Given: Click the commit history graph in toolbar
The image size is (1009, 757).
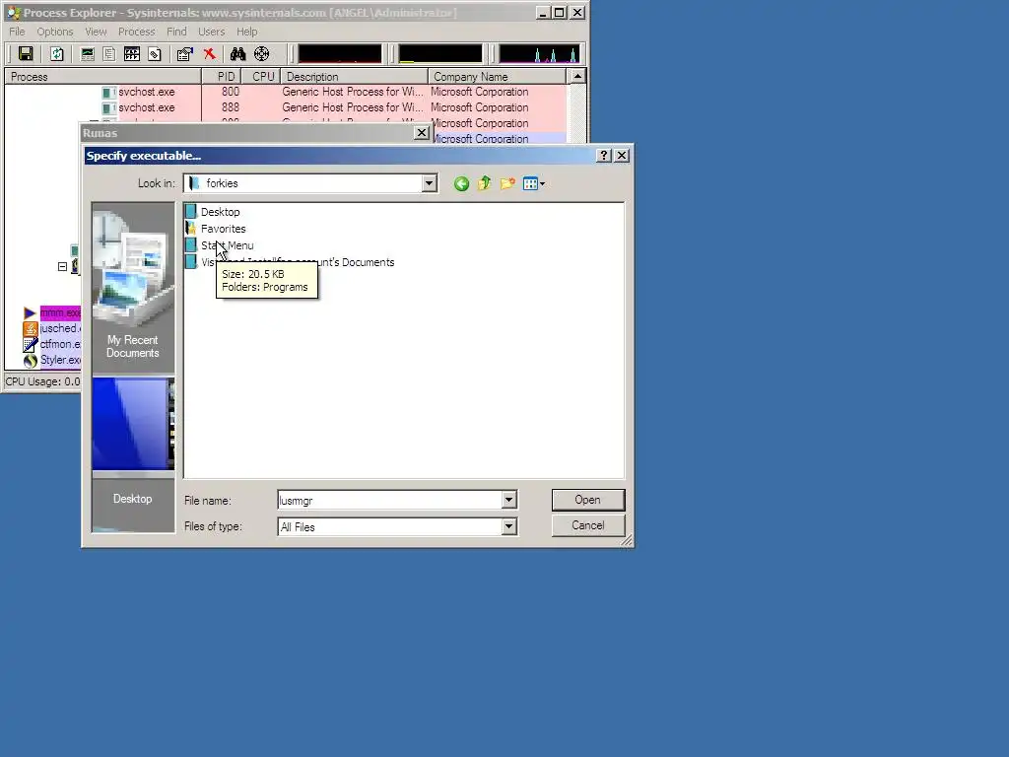Looking at the screenshot, I should pyautogui.click(x=440, y=54).
